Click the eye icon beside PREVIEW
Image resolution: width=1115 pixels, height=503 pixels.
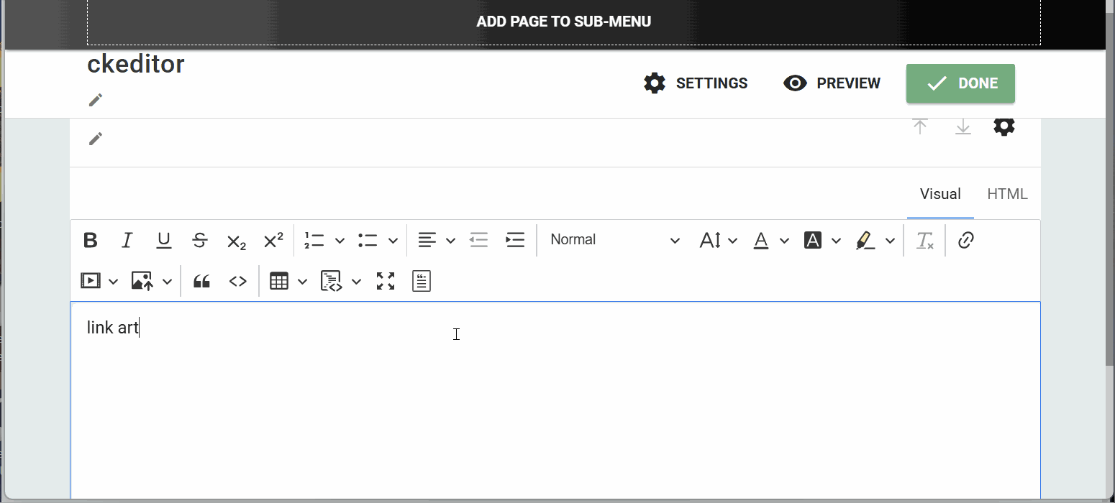(x=795, y=83)
